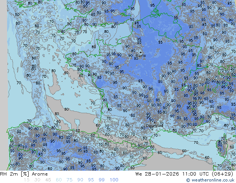Click the black dot marker at Paris
Viewport: 236px width, 183px height.
point(141,52)
